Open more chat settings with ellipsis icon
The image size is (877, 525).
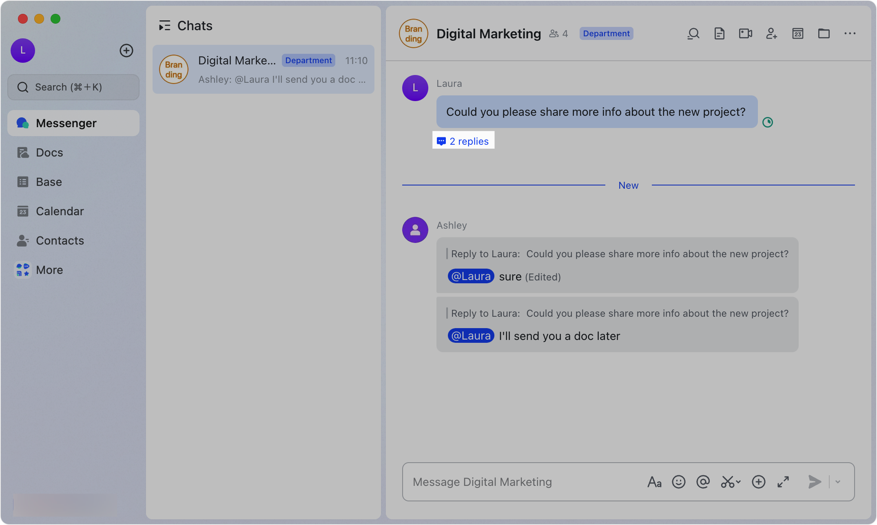[x=850, y=33]
